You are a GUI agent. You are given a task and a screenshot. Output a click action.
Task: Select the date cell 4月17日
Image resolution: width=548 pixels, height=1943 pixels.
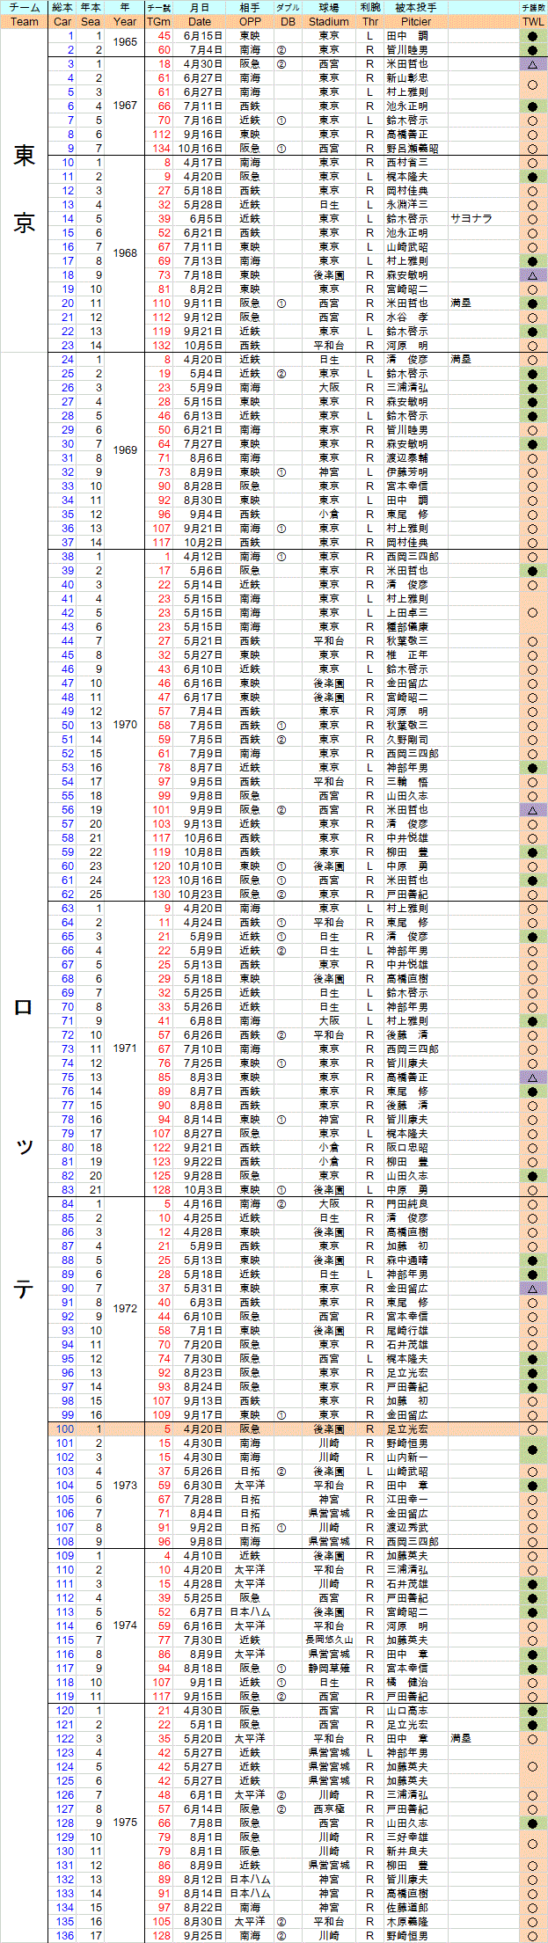[x=200, y=163]
